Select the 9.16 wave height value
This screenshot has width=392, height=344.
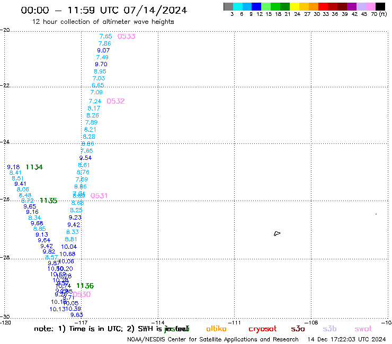pos(32,212)
